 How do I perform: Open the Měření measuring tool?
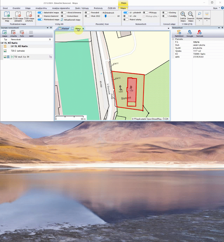207,16
